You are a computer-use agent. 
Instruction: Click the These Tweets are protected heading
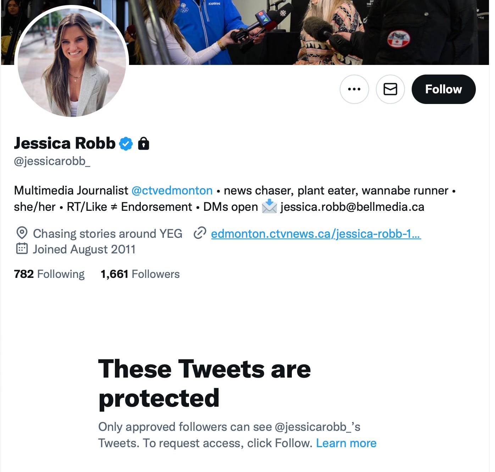(205, 383)
